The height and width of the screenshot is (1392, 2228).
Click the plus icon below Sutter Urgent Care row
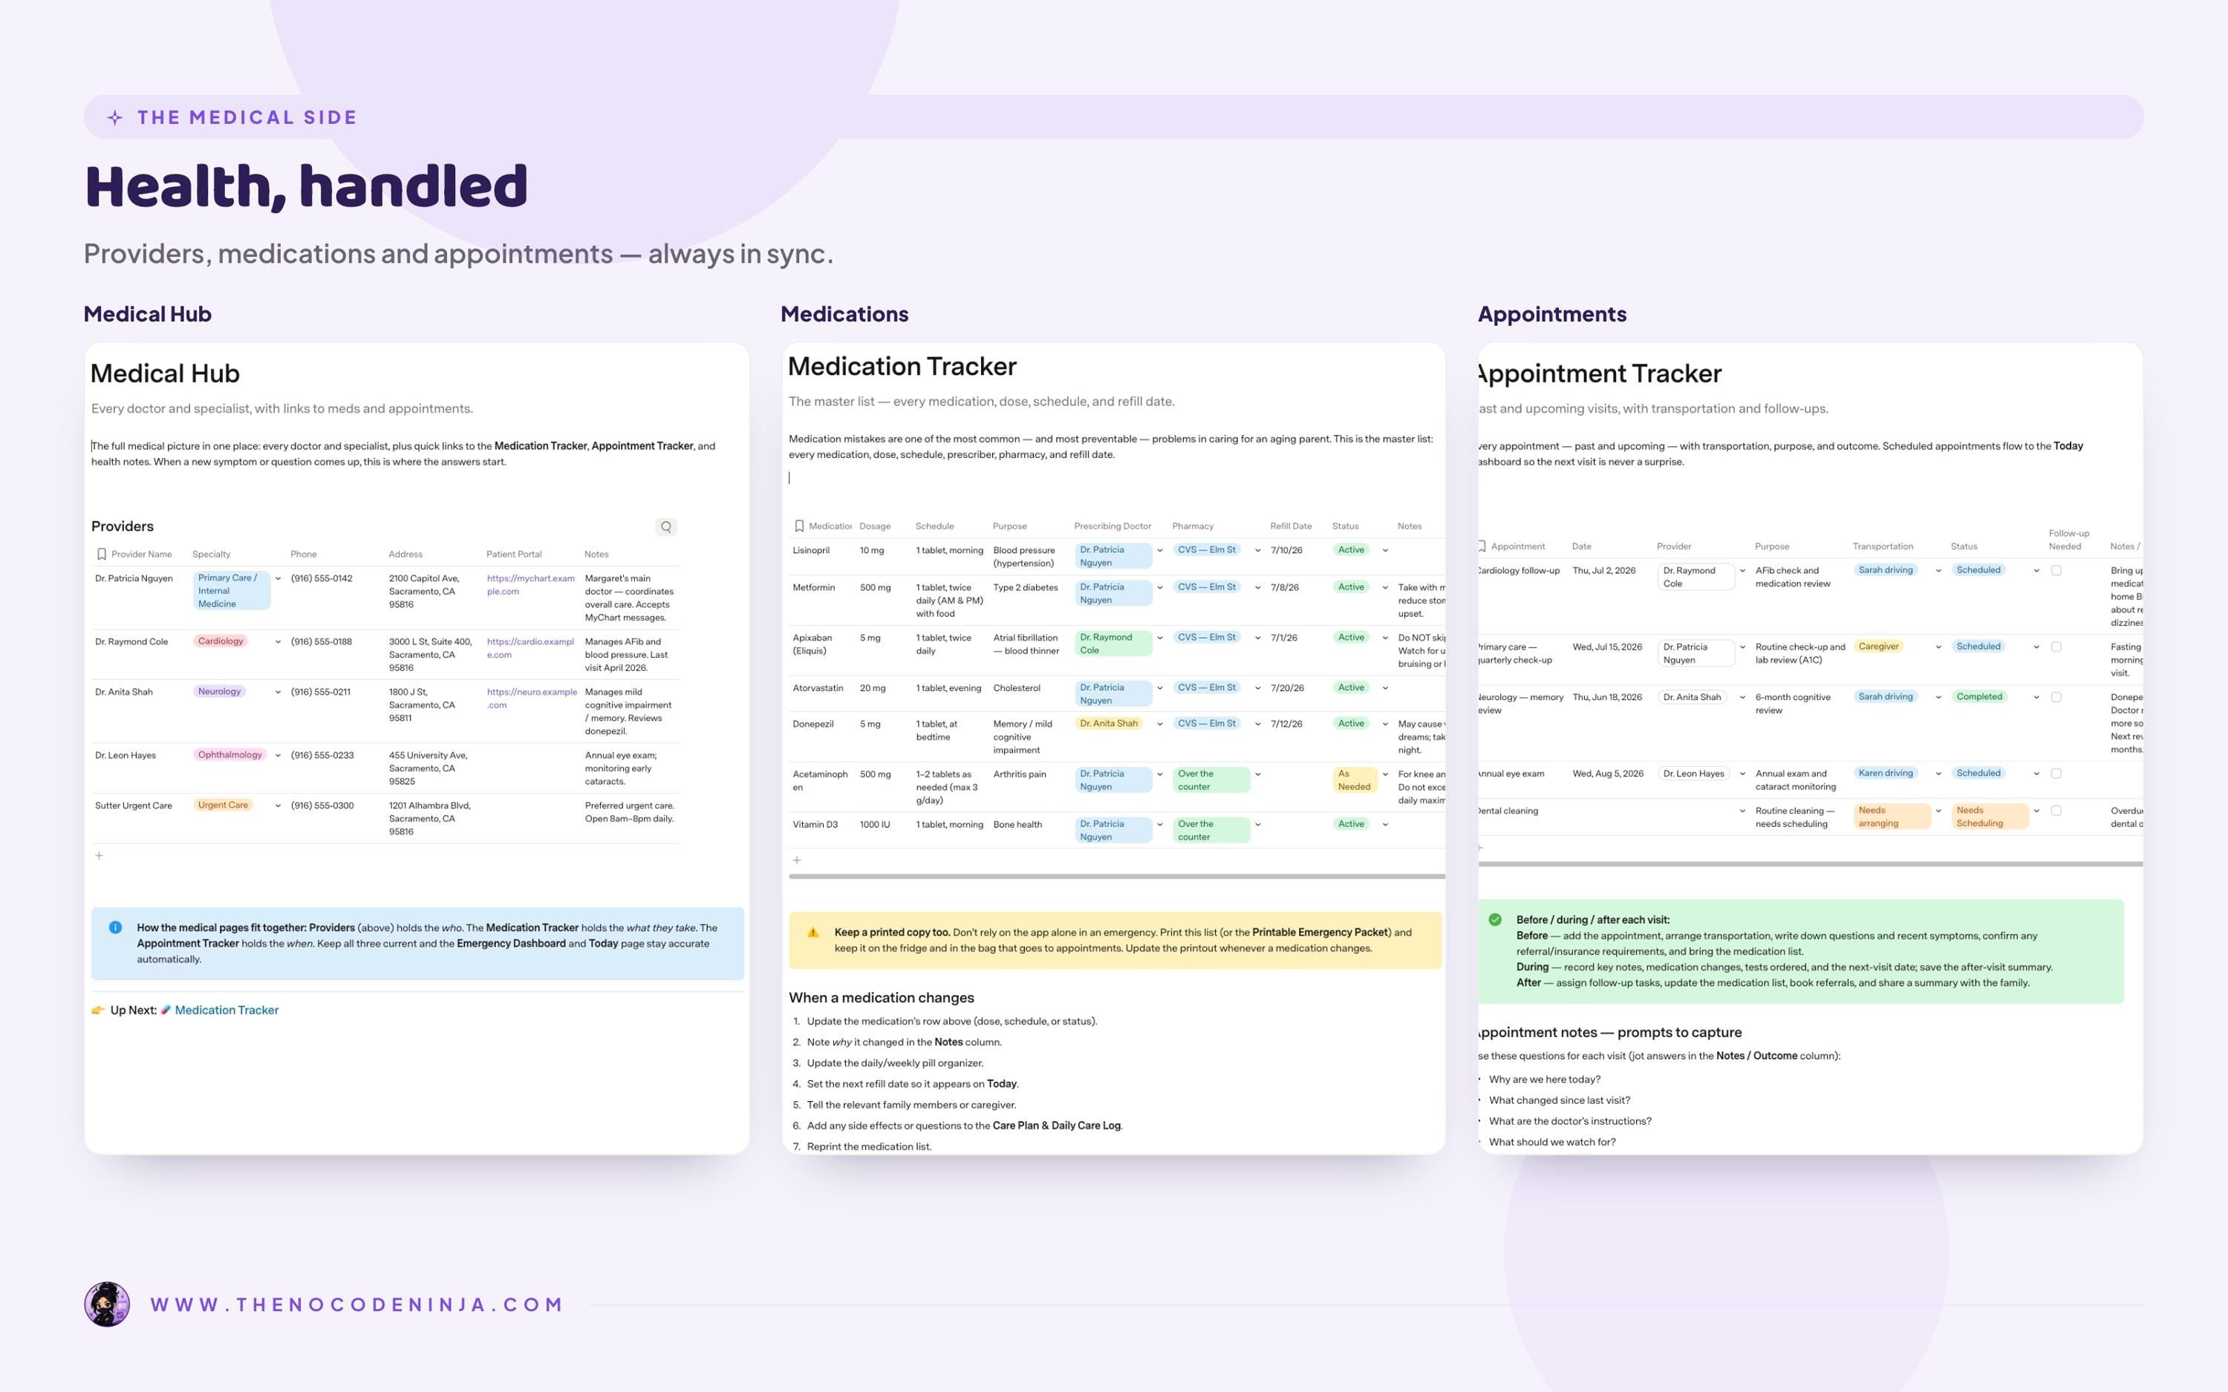[100, 855]
